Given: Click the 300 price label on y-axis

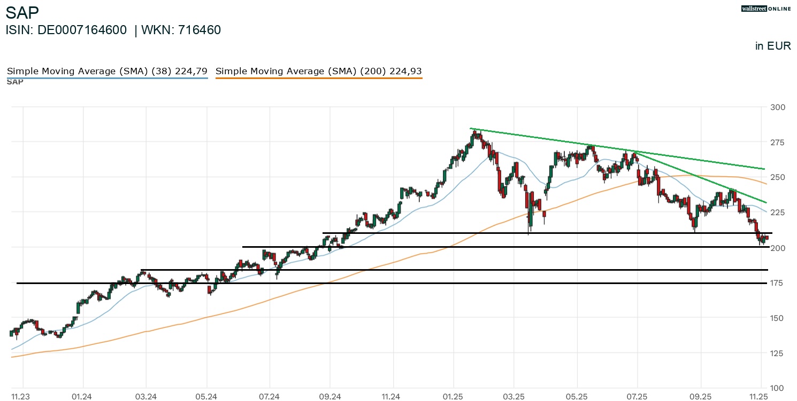Looking at the screenshot, I should point(777,107).
